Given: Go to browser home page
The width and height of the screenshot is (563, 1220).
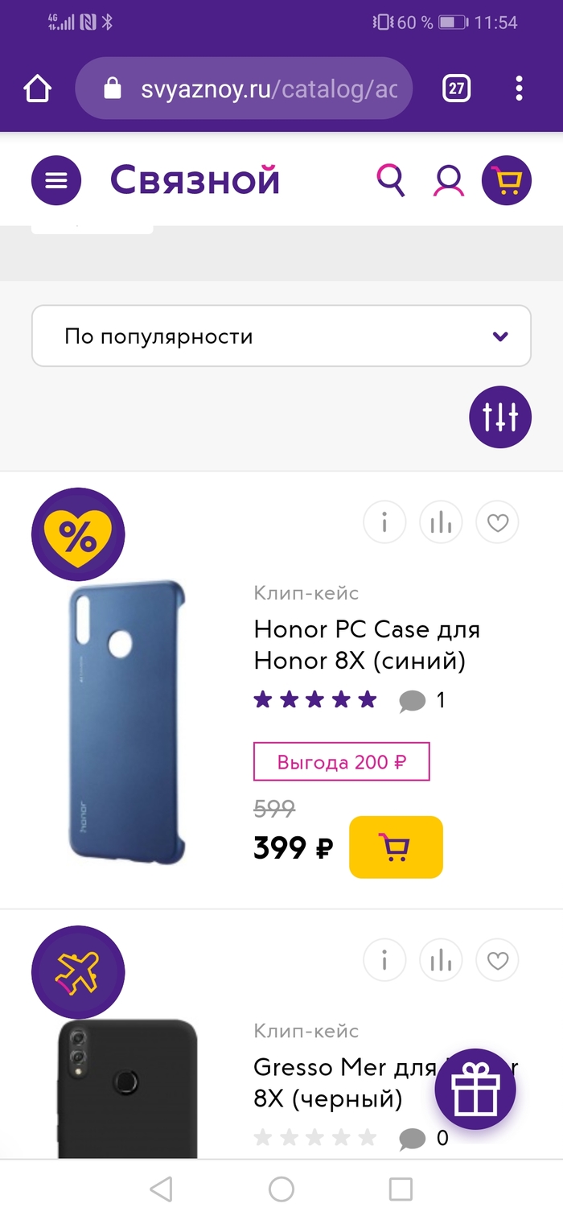Looking at the screenshot, I should (38, 88).
